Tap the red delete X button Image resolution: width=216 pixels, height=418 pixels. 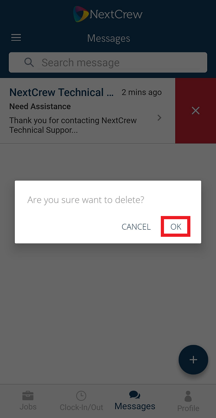(196, 111)
